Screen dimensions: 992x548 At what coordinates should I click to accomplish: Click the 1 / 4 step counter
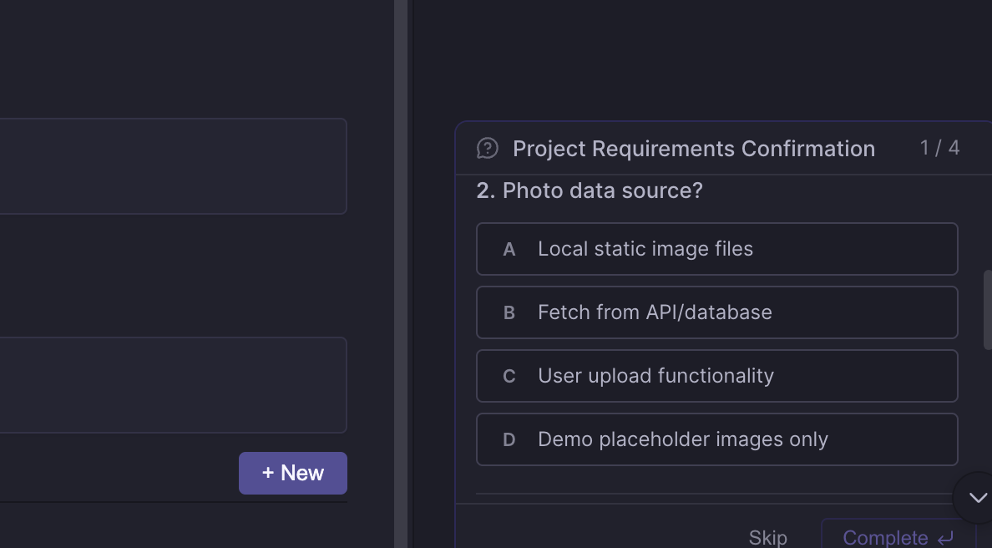click(x=939, y=149)
